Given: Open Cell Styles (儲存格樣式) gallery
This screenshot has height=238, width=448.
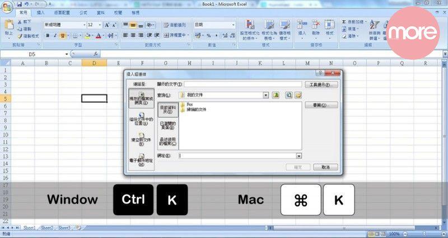Looking at the screenshot, I should pos(285,30).
